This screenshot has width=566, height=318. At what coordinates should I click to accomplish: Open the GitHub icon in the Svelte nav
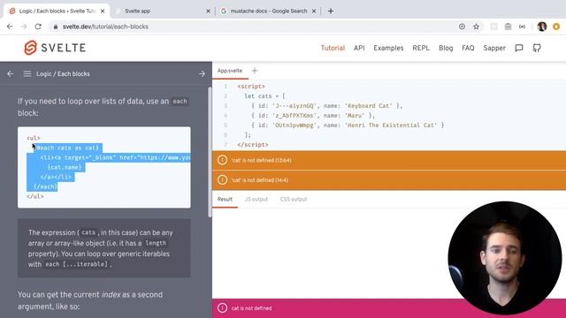pos(537,48)
